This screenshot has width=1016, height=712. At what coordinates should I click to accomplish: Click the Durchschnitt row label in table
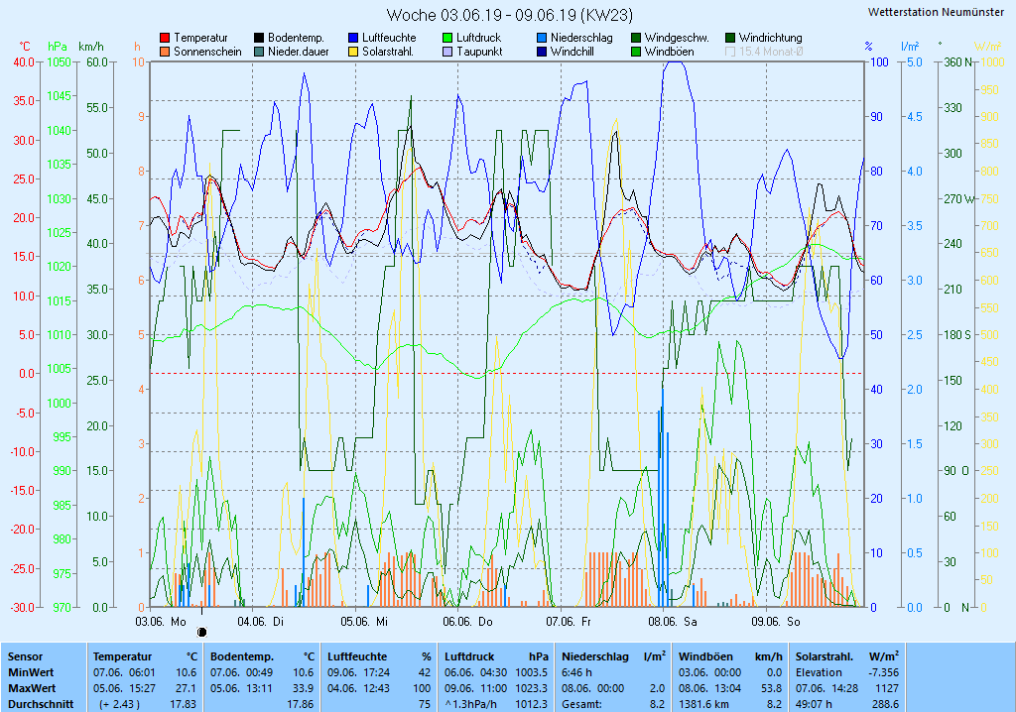click(36, 704)
